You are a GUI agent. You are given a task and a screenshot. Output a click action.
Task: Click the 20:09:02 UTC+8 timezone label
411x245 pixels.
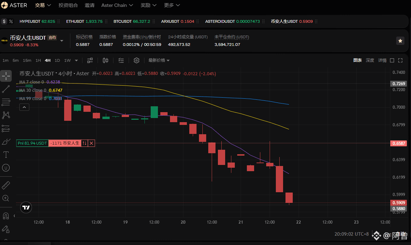click(351, 234)
